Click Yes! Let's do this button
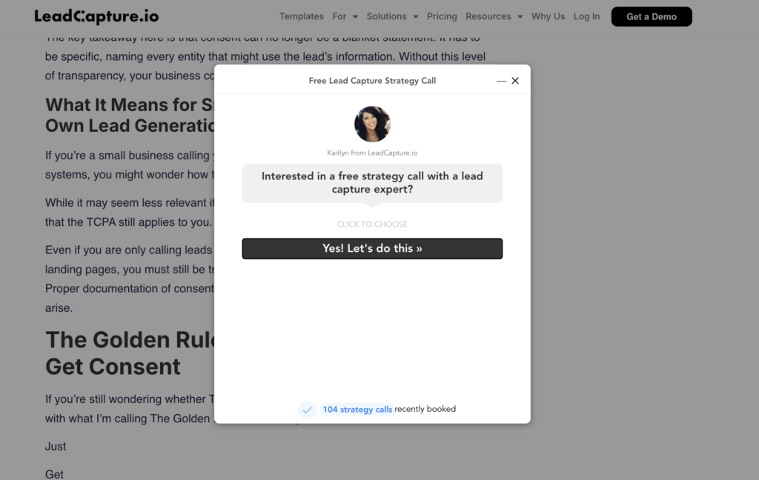759x480 pixels. [x=372, y=249]
